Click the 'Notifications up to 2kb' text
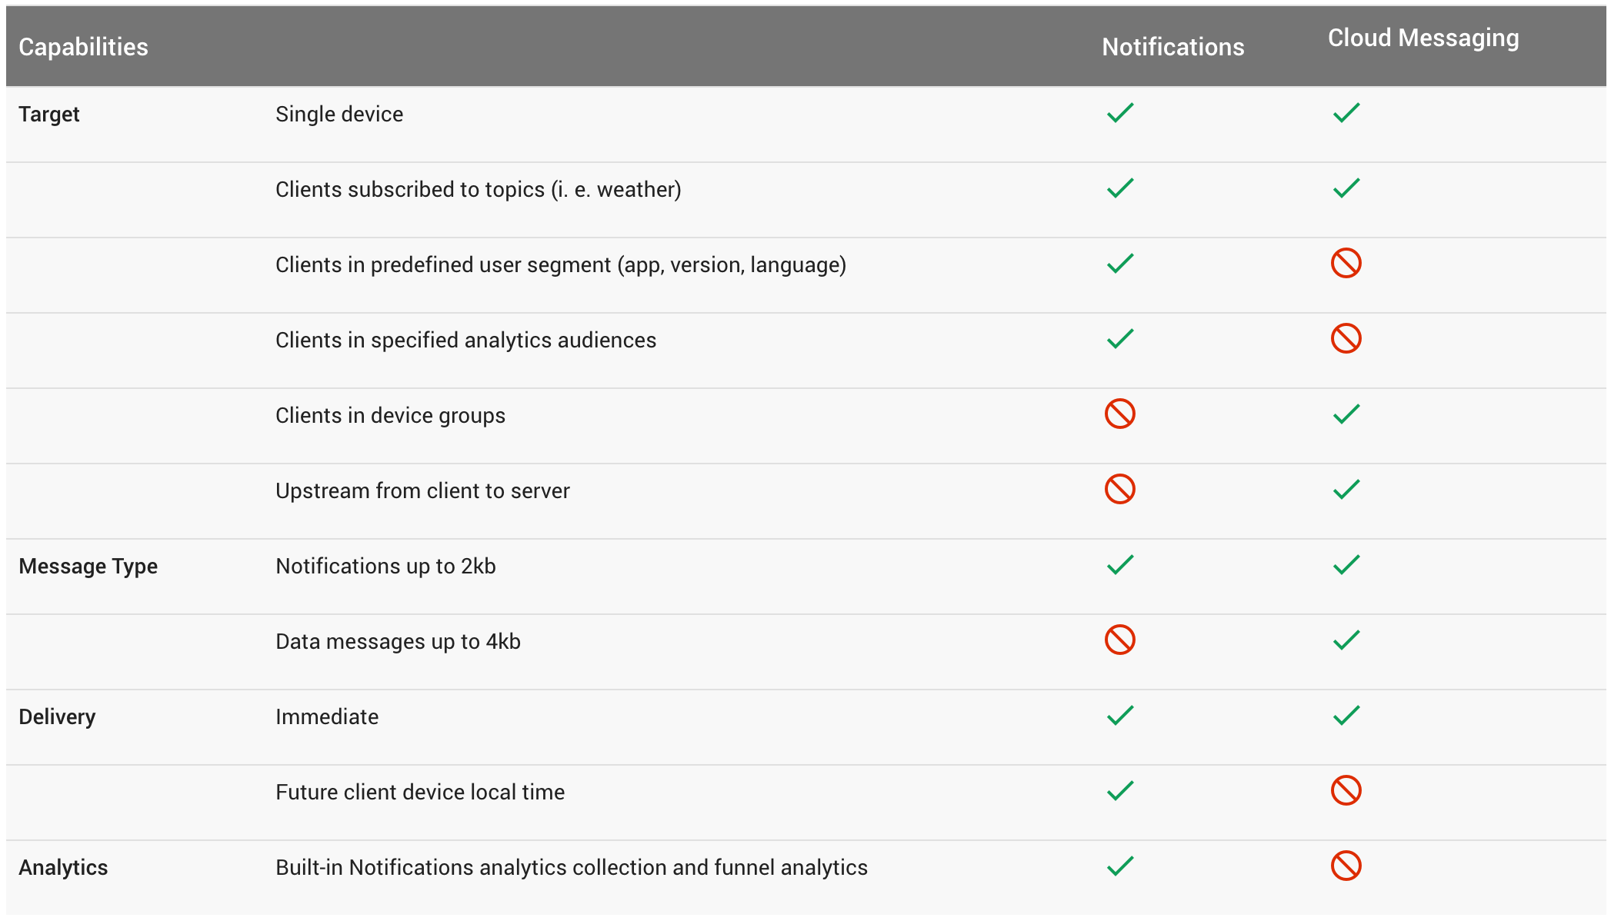Image resolution: width=1611 pixels, height=924 pixels. [385, 567]
